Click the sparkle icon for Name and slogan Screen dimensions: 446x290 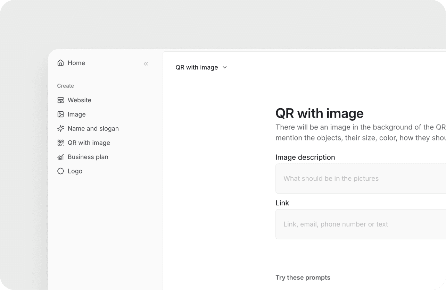60,129
